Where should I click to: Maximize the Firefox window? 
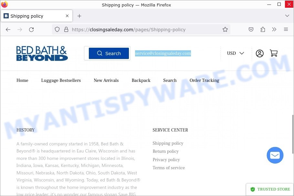tap(279, 4)
